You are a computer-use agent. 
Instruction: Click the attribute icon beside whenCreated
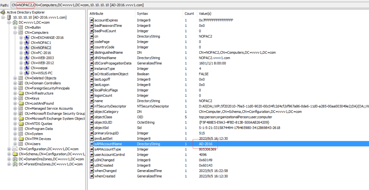click(92, 176)
